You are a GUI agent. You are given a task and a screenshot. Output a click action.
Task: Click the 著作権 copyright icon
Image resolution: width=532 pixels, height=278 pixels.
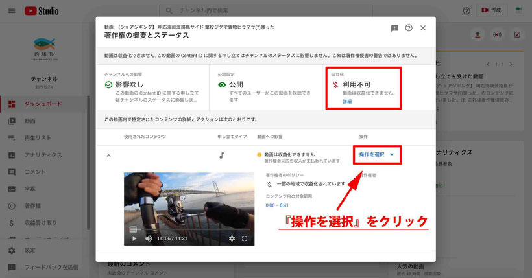(x=12, y=206)
